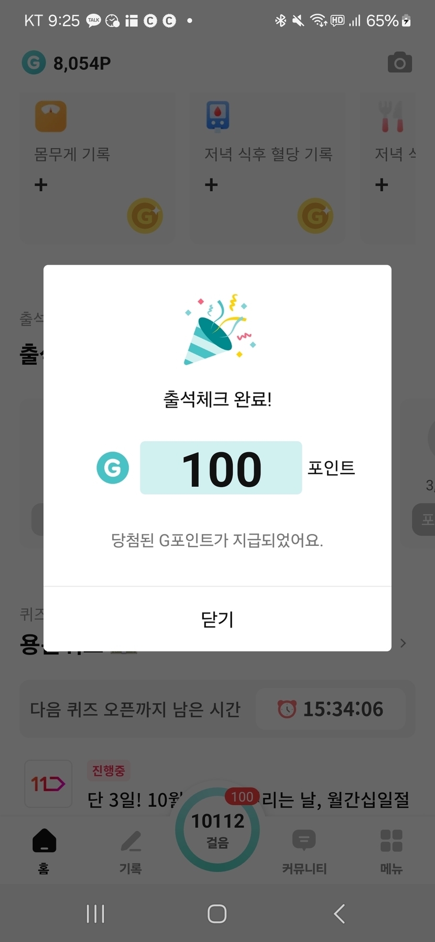Open the 월간십일절 promotion banner
435x942 pixels.
click(x=335, y=799)
